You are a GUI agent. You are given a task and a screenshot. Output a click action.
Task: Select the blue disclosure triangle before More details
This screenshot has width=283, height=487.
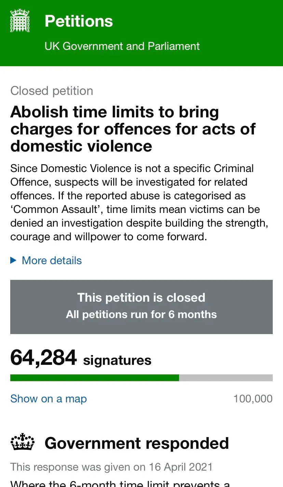[x=13, y=260]
